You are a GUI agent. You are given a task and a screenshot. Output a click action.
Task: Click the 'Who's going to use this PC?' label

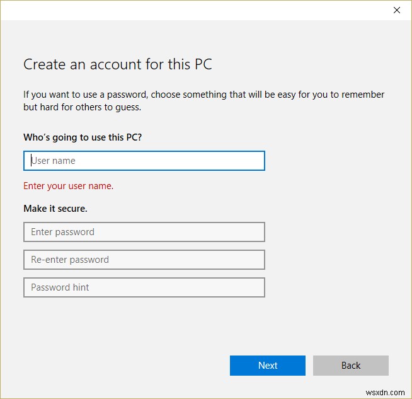click(x=83, y=137)
